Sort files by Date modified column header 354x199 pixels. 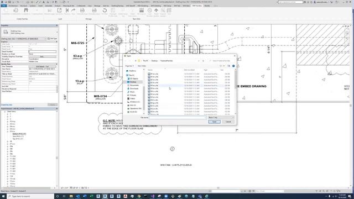[x=189, y=70]
